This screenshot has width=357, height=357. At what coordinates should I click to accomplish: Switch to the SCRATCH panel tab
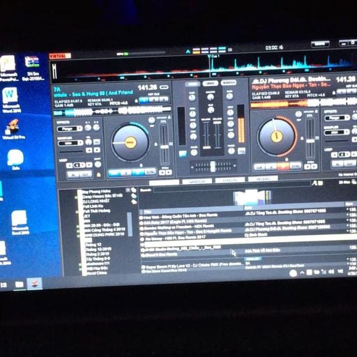[x=229, y=82]
